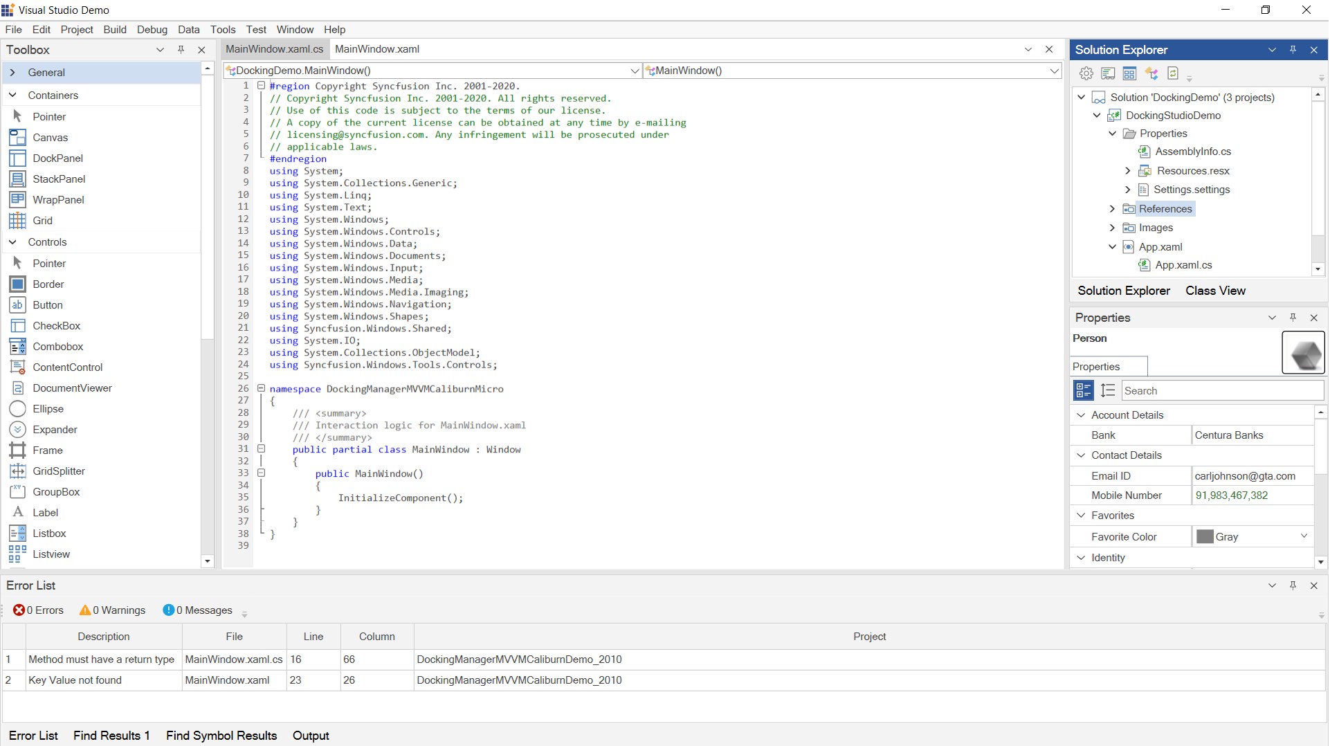Open the Find Results 1 tab
Image resolution: width=1330 pixels, height=746 pixels.
click(x=111, y=736)
